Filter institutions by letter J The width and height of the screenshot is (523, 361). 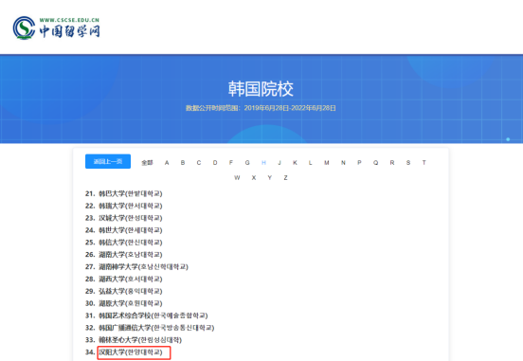pyautogui.click(x=280, y=163)
